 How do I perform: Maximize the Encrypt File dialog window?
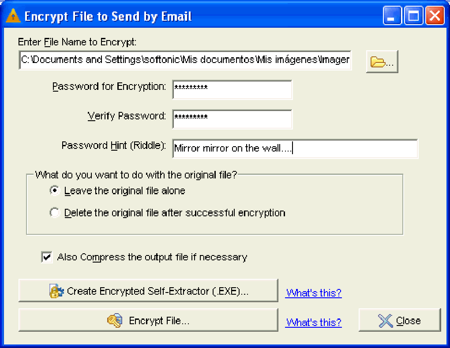[413, 17]
